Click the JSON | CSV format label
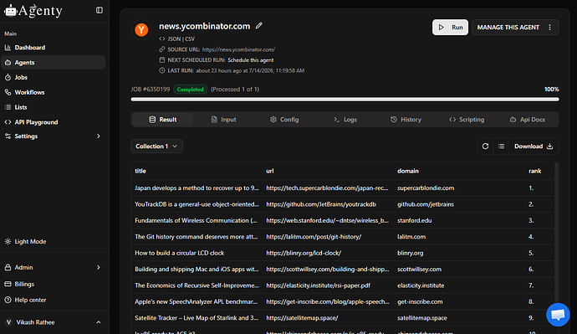577x334 pixels. coord(181,39)
